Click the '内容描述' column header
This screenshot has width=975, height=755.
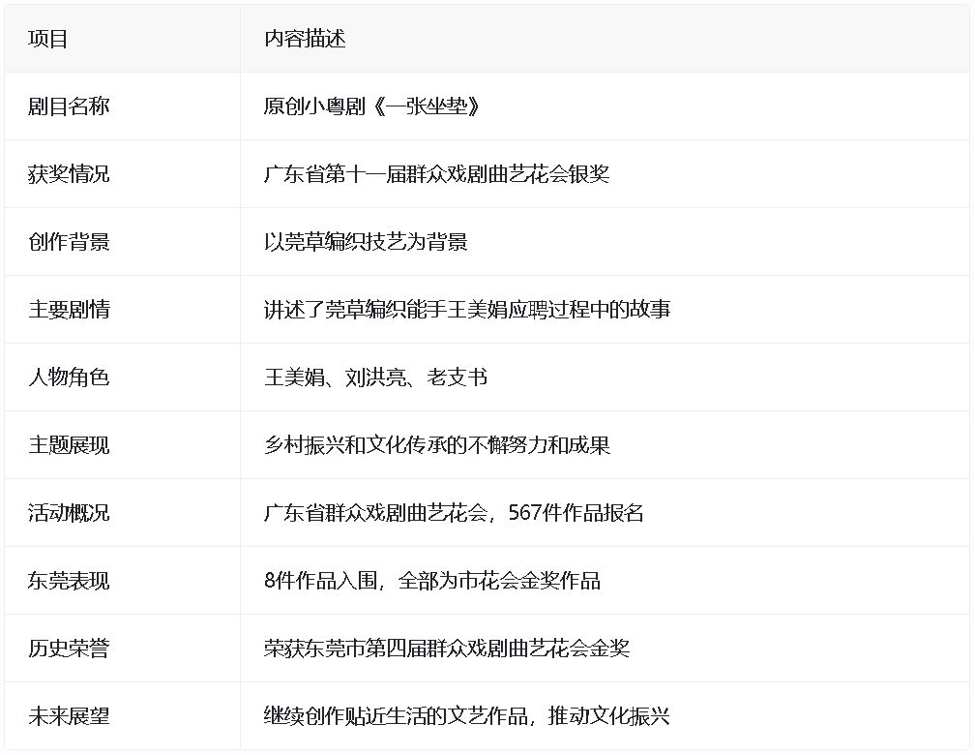tap(305, 39)
